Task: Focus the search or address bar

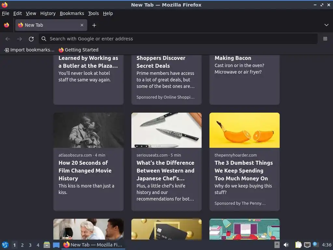Action: click(178, 39)
